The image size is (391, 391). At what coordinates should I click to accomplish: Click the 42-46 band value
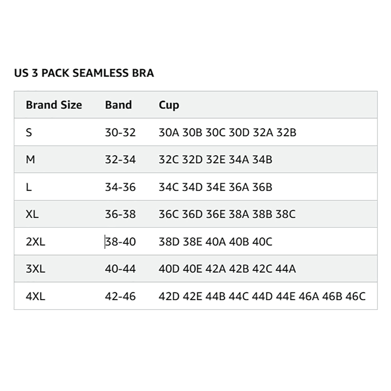pos(120,296)
